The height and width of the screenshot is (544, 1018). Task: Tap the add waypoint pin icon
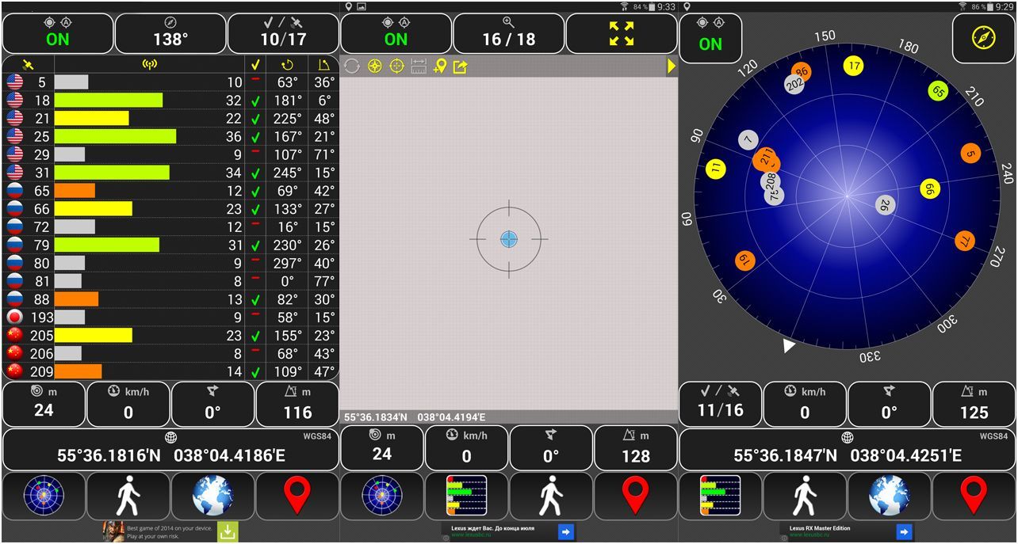coord(439,67)
